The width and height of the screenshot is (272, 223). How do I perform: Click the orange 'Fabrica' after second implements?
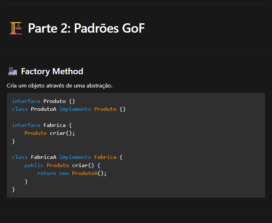coord(105,157)
